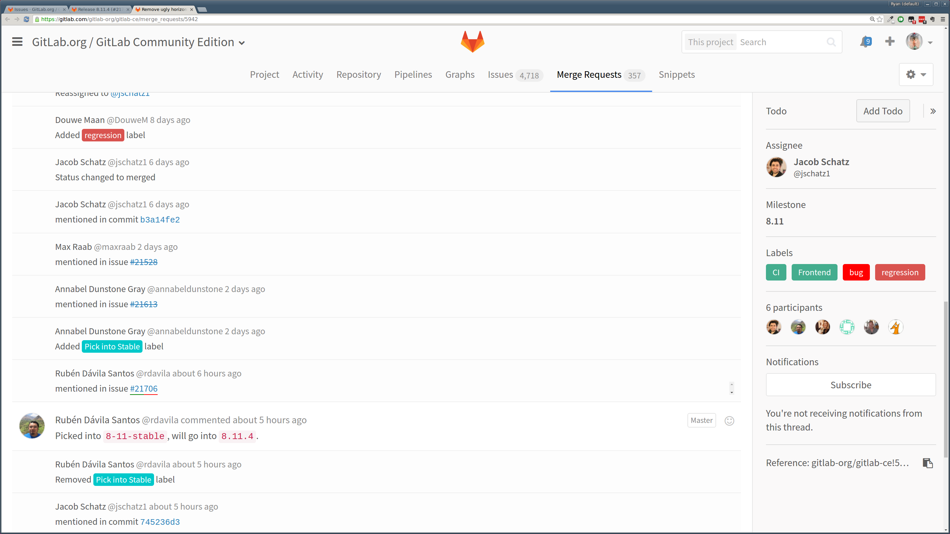Open the Issues tab with 4,718 count
Screen dimensions: 950x534
[515, 75]
